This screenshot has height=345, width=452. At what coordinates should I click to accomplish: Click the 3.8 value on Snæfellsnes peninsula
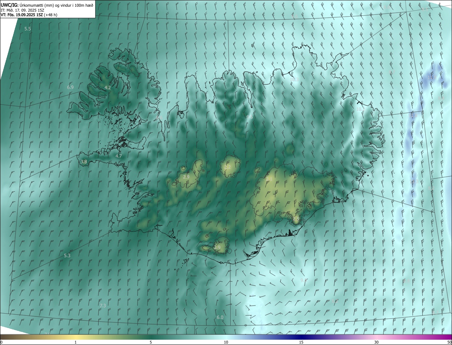click(84, 162)
